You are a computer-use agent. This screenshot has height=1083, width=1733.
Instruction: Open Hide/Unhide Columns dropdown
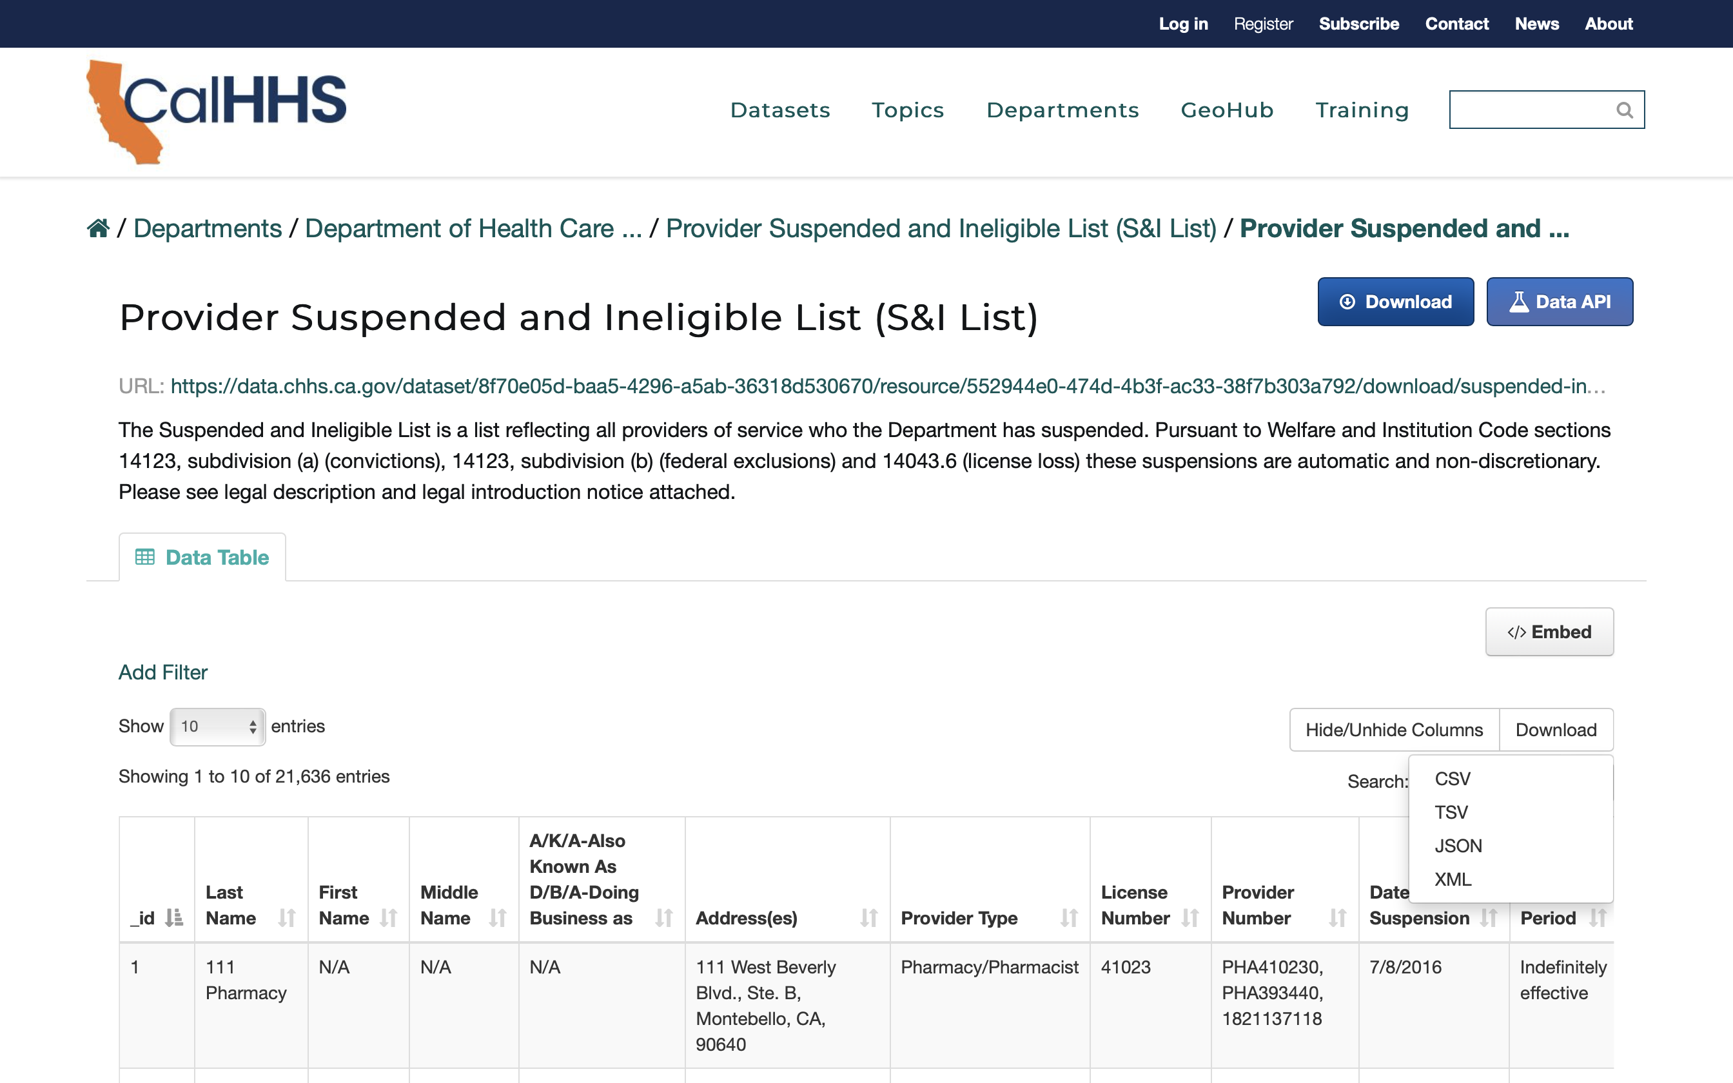coord(1394,730)
